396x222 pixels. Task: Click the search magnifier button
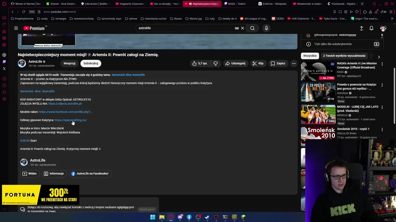click(252, 28)
